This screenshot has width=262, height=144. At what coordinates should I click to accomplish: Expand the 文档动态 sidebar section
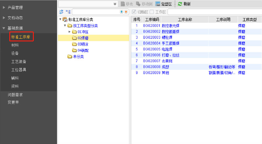[x=4, y=17]
